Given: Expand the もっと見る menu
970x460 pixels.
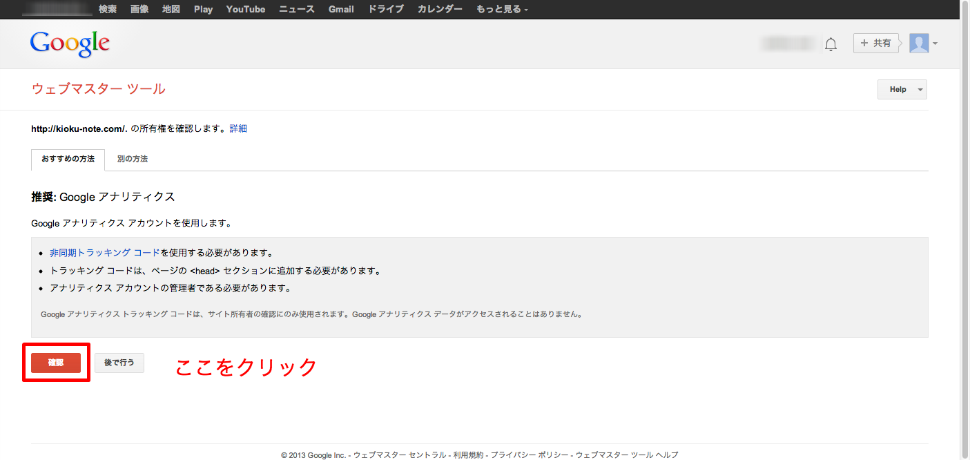Looking at the screenshot, I should pos(502,9).
